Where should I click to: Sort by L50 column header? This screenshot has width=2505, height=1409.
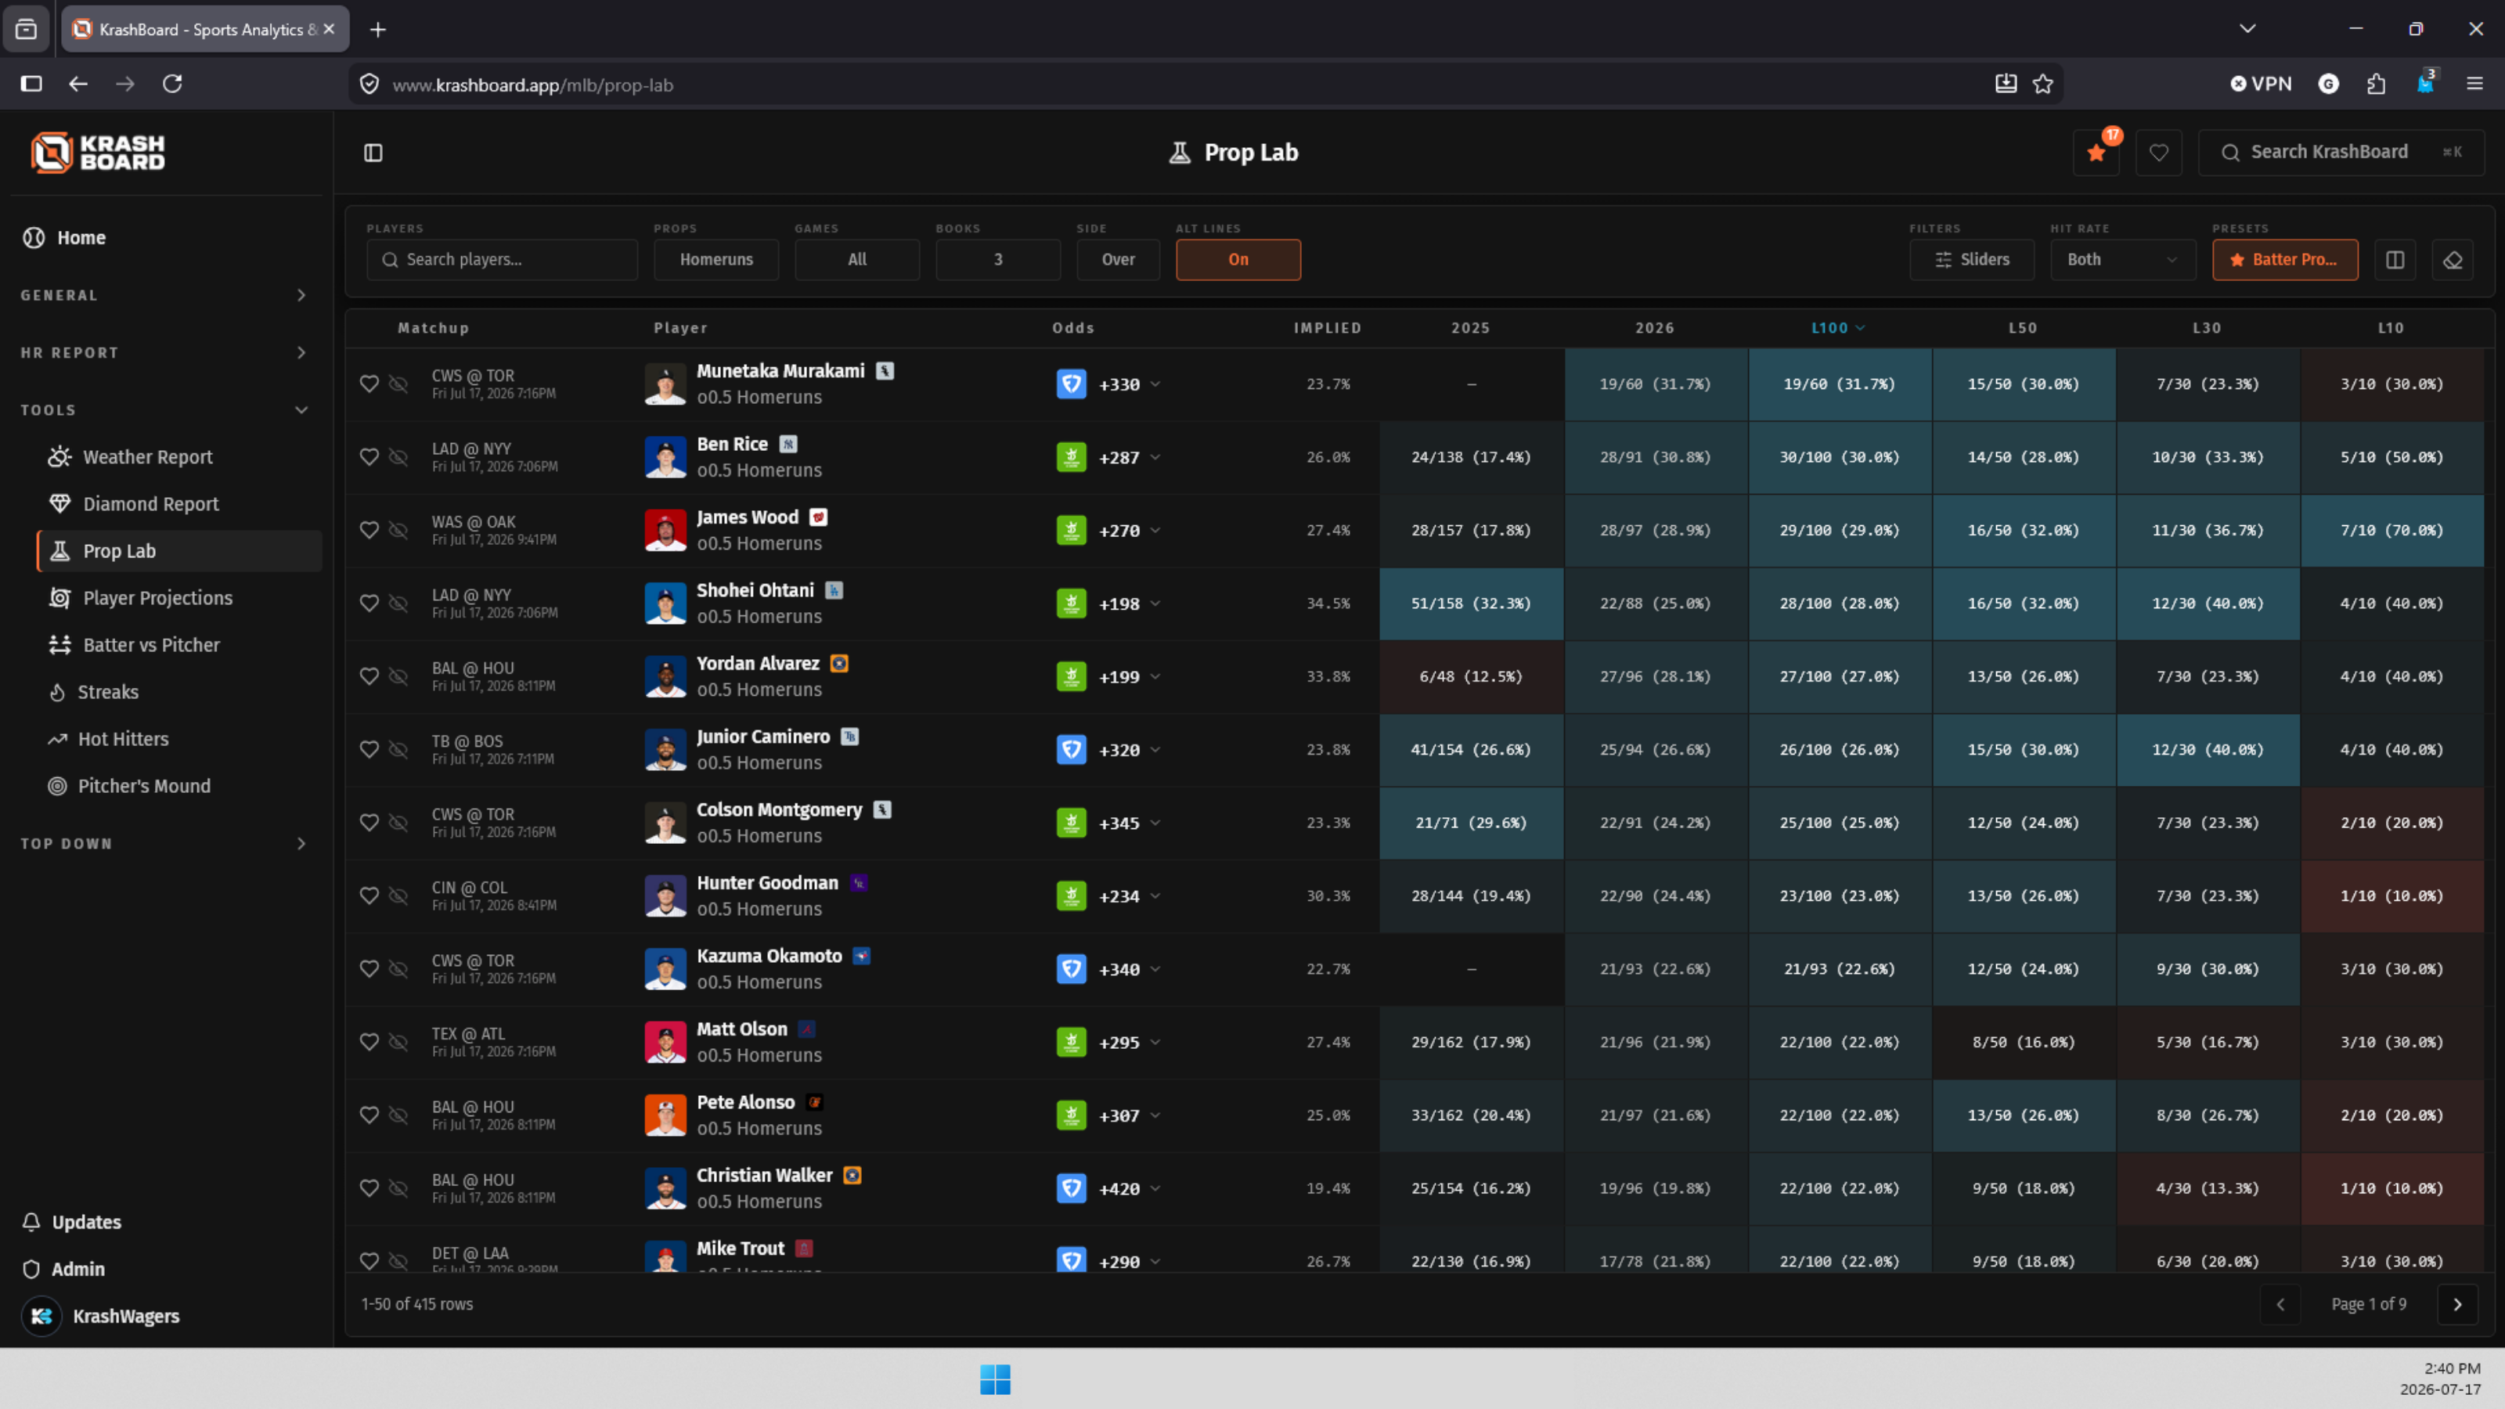(x=2023, y=329)
